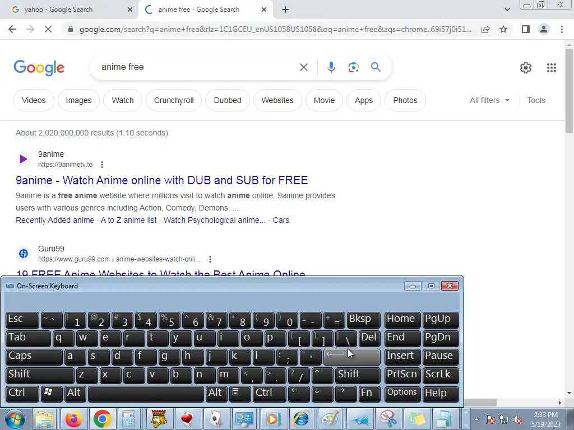Click the Windows logo key on keyboard
574x430 pixels.
pyautogui.click(x=52, y=394)
